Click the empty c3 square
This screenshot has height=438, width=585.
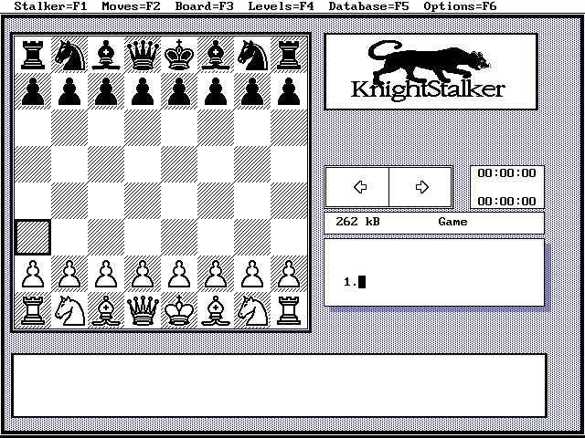[x=106, y=237]
